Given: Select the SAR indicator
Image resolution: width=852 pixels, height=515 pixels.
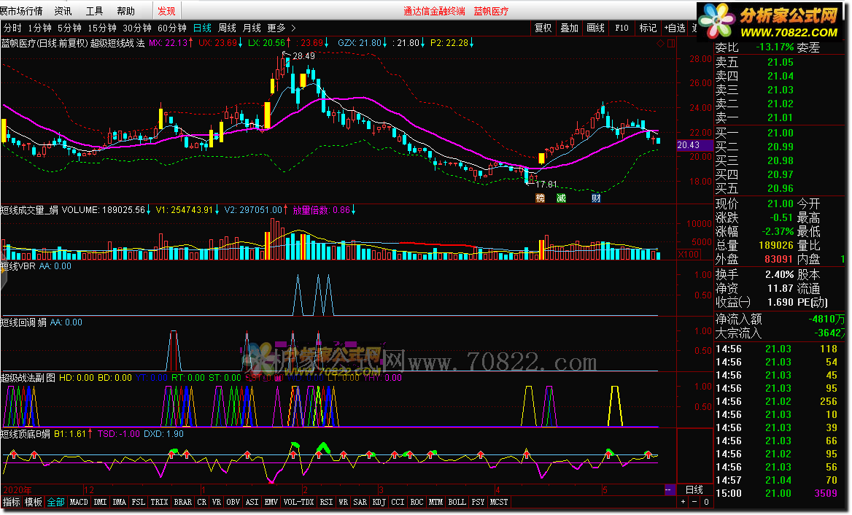Looking at the screenshot, I should 360,502.
